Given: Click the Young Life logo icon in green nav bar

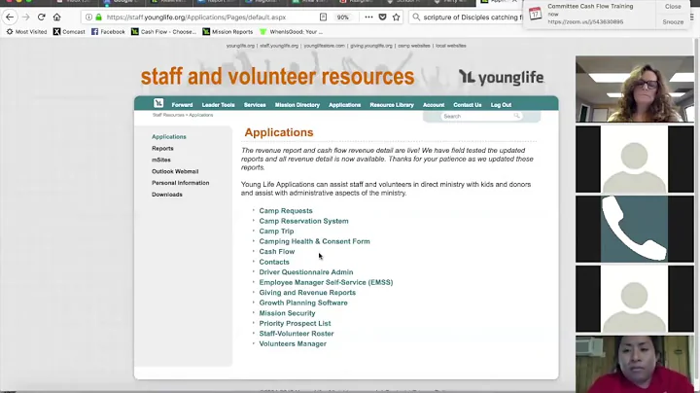Looking at the screenshot, I should (158, 103).
